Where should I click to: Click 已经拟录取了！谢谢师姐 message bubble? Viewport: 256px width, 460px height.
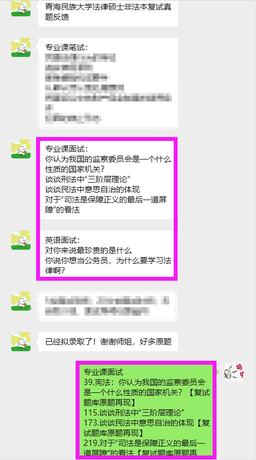(108, 342)
